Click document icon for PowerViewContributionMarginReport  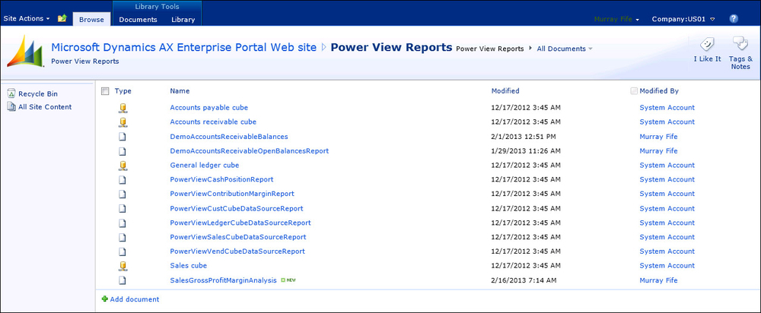[123, 194]
